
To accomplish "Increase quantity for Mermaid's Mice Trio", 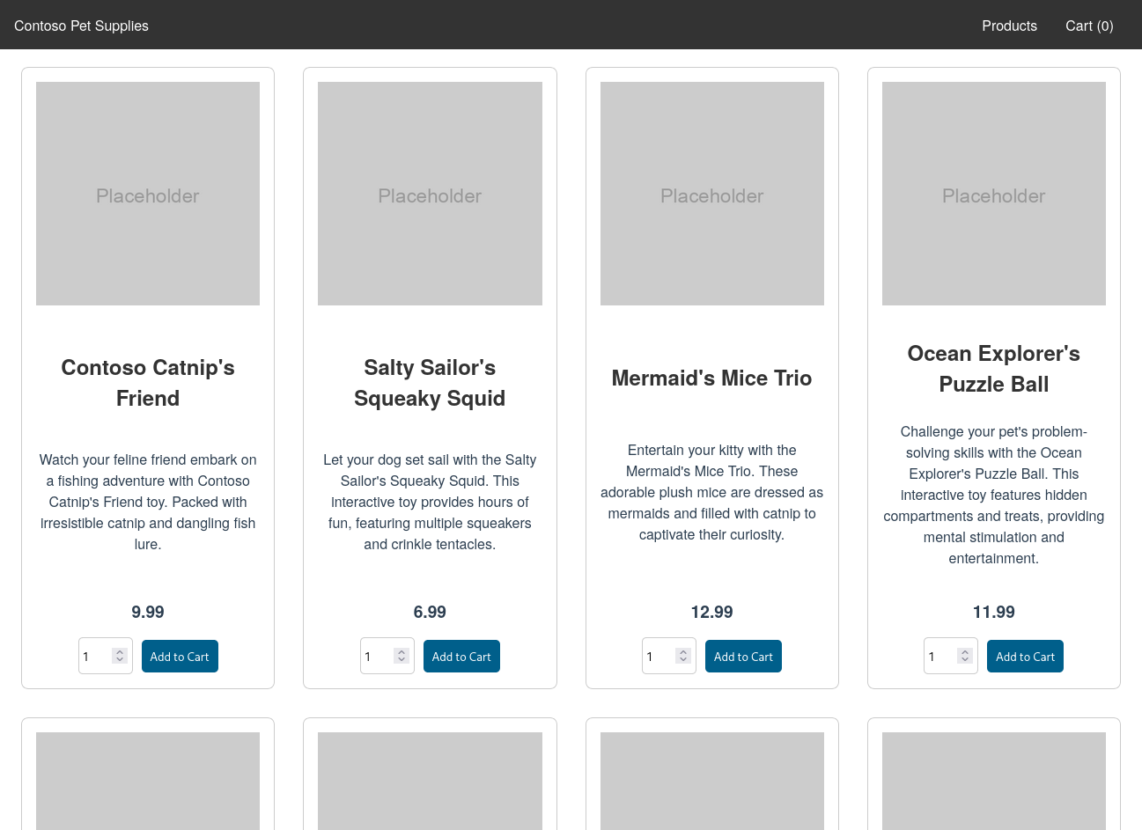I will pos(682,650).
